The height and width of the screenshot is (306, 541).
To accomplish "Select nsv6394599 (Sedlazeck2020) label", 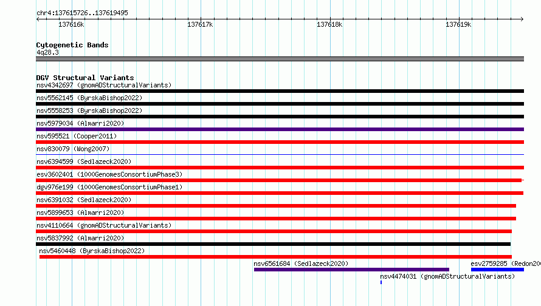I will [84, 161].
